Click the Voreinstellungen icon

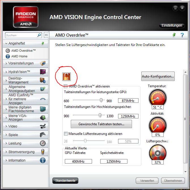[x=43, y=63]
